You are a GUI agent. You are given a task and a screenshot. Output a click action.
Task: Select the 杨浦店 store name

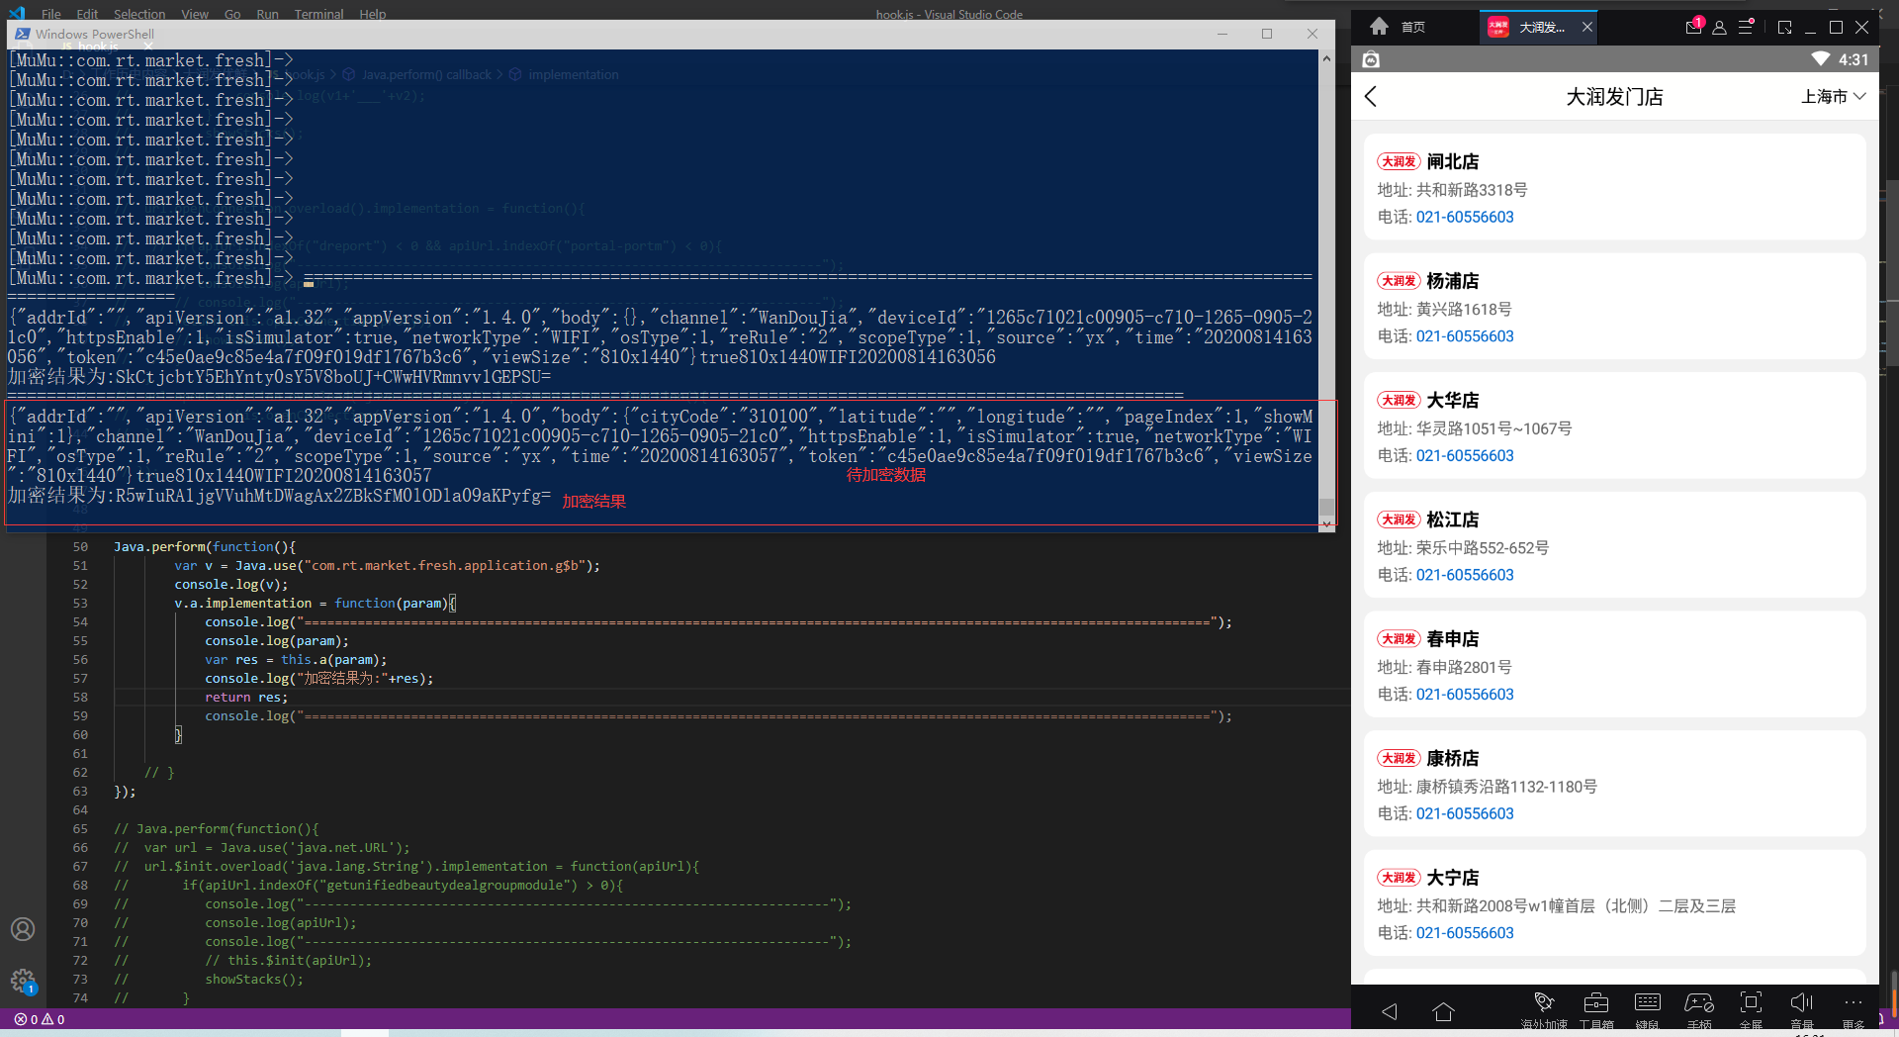tap(1453, 281)
